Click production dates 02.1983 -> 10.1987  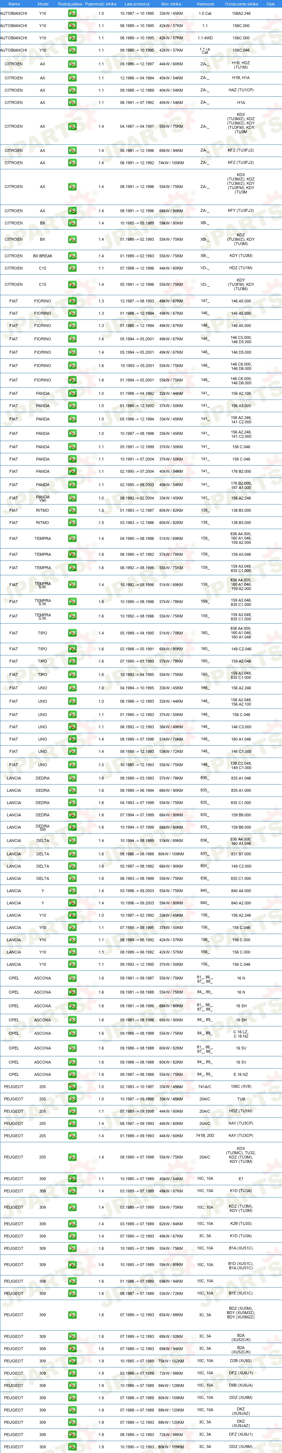(137, 1087)
